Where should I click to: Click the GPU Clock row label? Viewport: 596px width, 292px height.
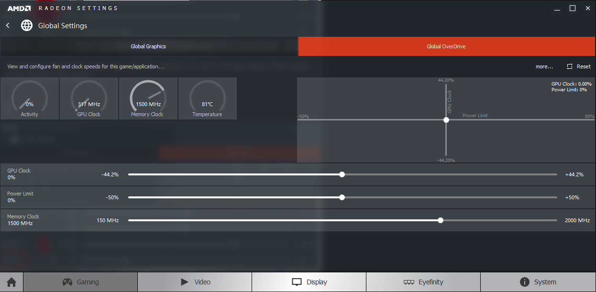[x=19, y=171]
